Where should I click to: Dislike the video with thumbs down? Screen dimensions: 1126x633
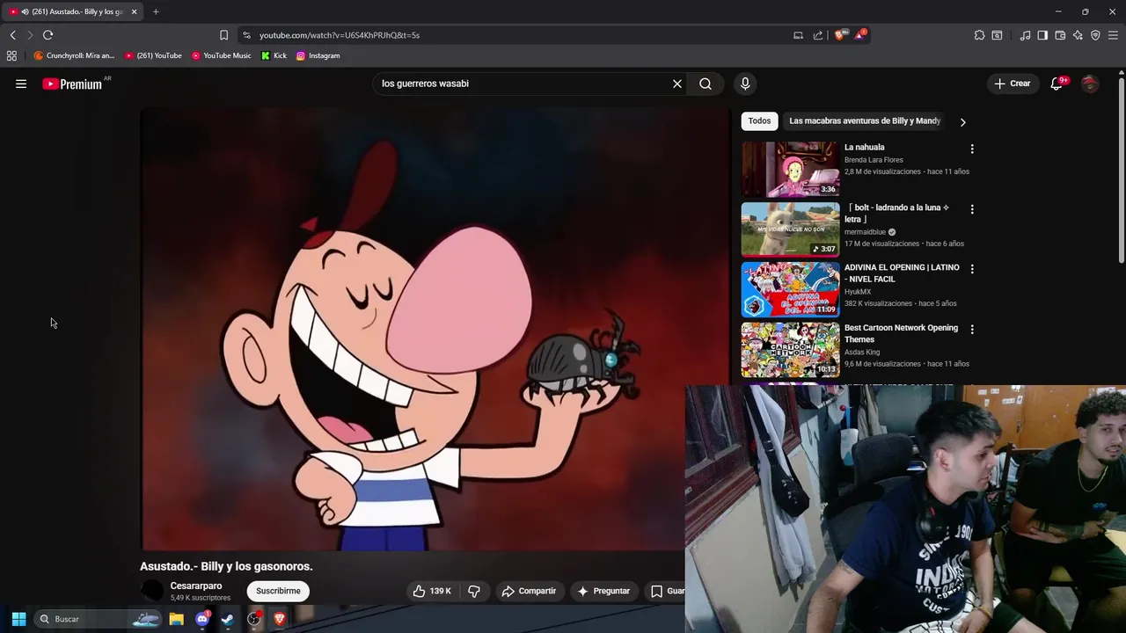click(x=474, y=591)
